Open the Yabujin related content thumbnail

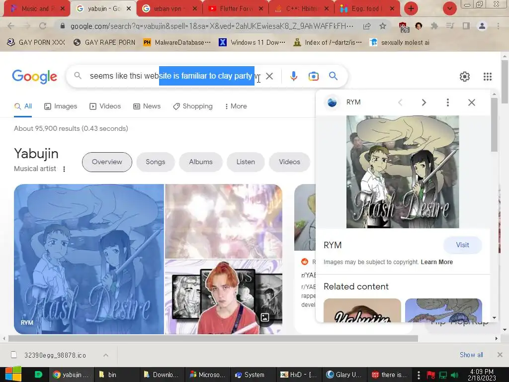[362, 310]
